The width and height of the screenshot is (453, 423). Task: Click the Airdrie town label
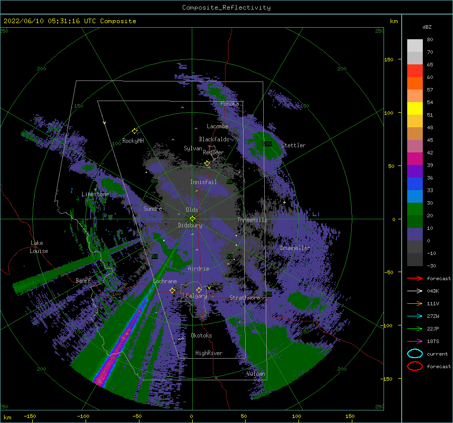click(198, 269)
